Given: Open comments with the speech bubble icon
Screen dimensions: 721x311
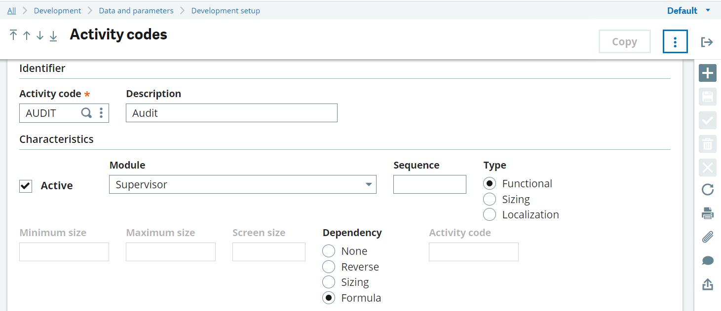Looking at the screenshot, I should [x=707, y=260].
